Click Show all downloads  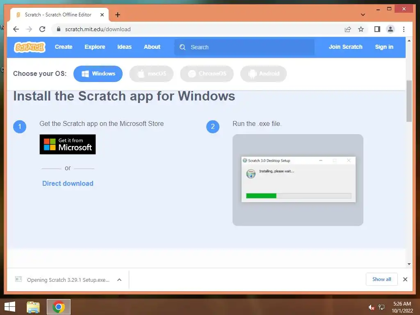pyautogui.click(x=382, y=279)
